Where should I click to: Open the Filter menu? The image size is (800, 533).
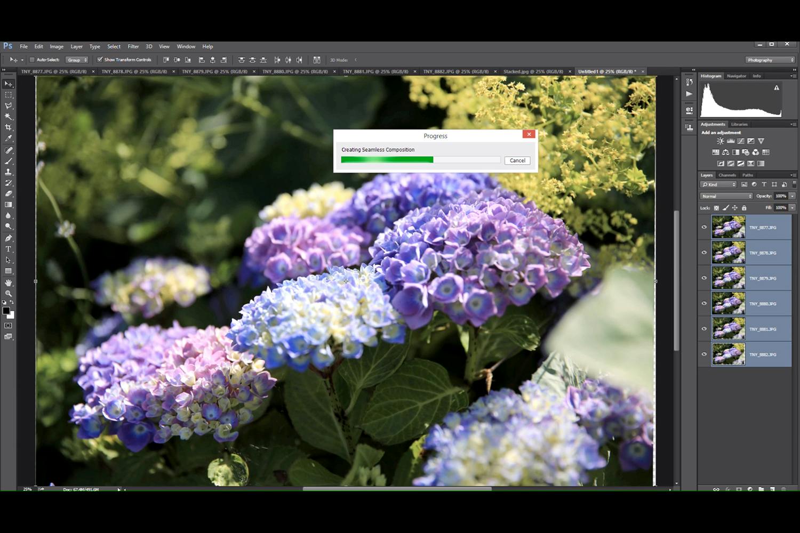(x=133, y=46)
